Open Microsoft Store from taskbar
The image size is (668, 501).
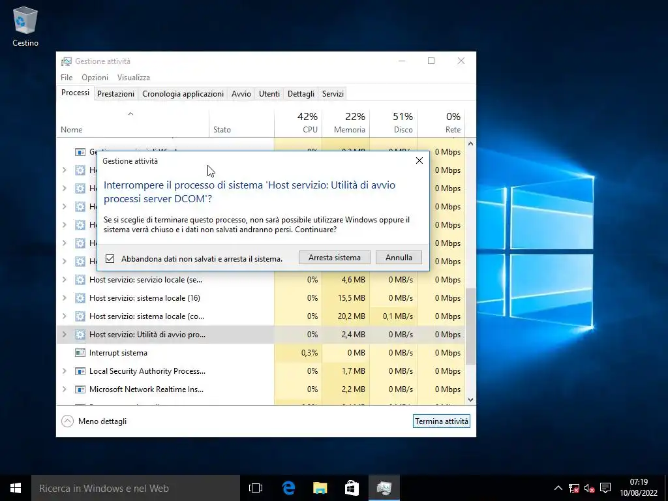point(352,488)
